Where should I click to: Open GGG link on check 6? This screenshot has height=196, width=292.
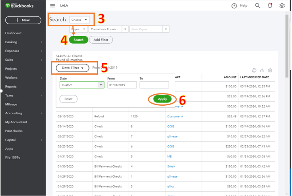(x=171, y=147)
